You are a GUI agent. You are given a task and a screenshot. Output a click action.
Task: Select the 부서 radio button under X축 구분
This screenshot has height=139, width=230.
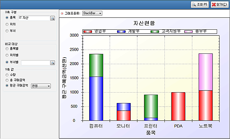click(7, 31)
